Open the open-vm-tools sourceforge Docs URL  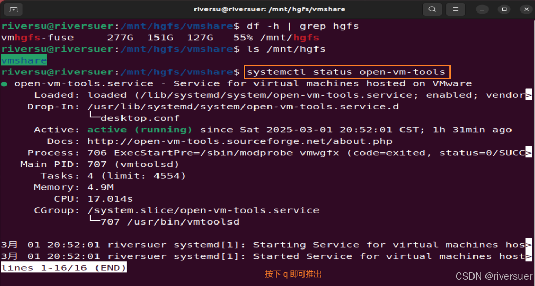pos(239,141)
